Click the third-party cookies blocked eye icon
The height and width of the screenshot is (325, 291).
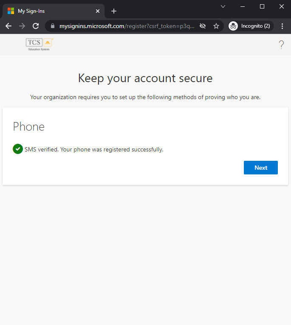(x=203, y=26)
